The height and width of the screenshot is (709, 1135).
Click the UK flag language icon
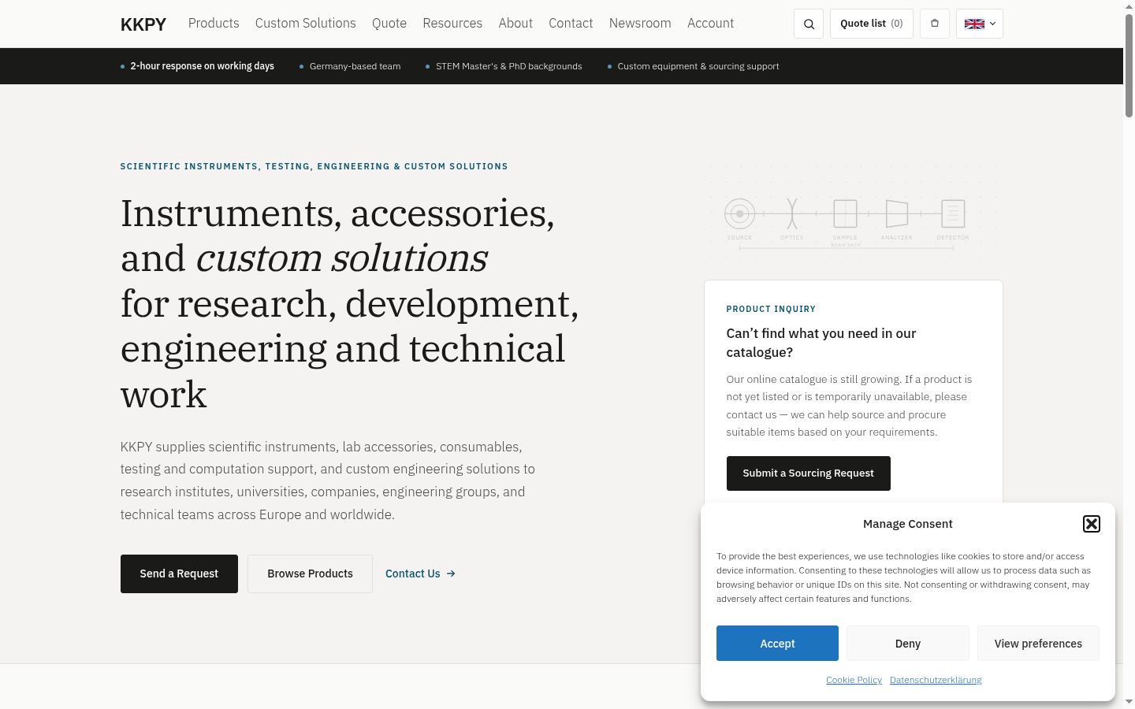click(974, 24)
